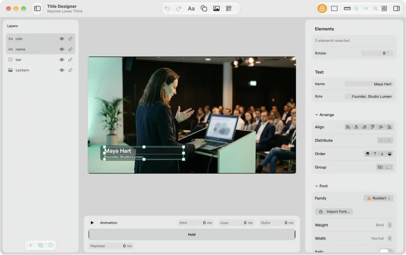This screenshot has height=255, width=406.
Task: Move selection down one level
Action: coord(382,154)
